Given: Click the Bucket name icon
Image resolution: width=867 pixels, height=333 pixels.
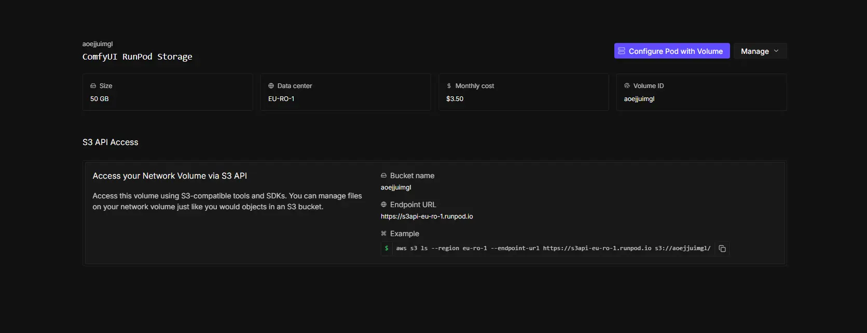Looking at the screenshot, I should point(384,176).
